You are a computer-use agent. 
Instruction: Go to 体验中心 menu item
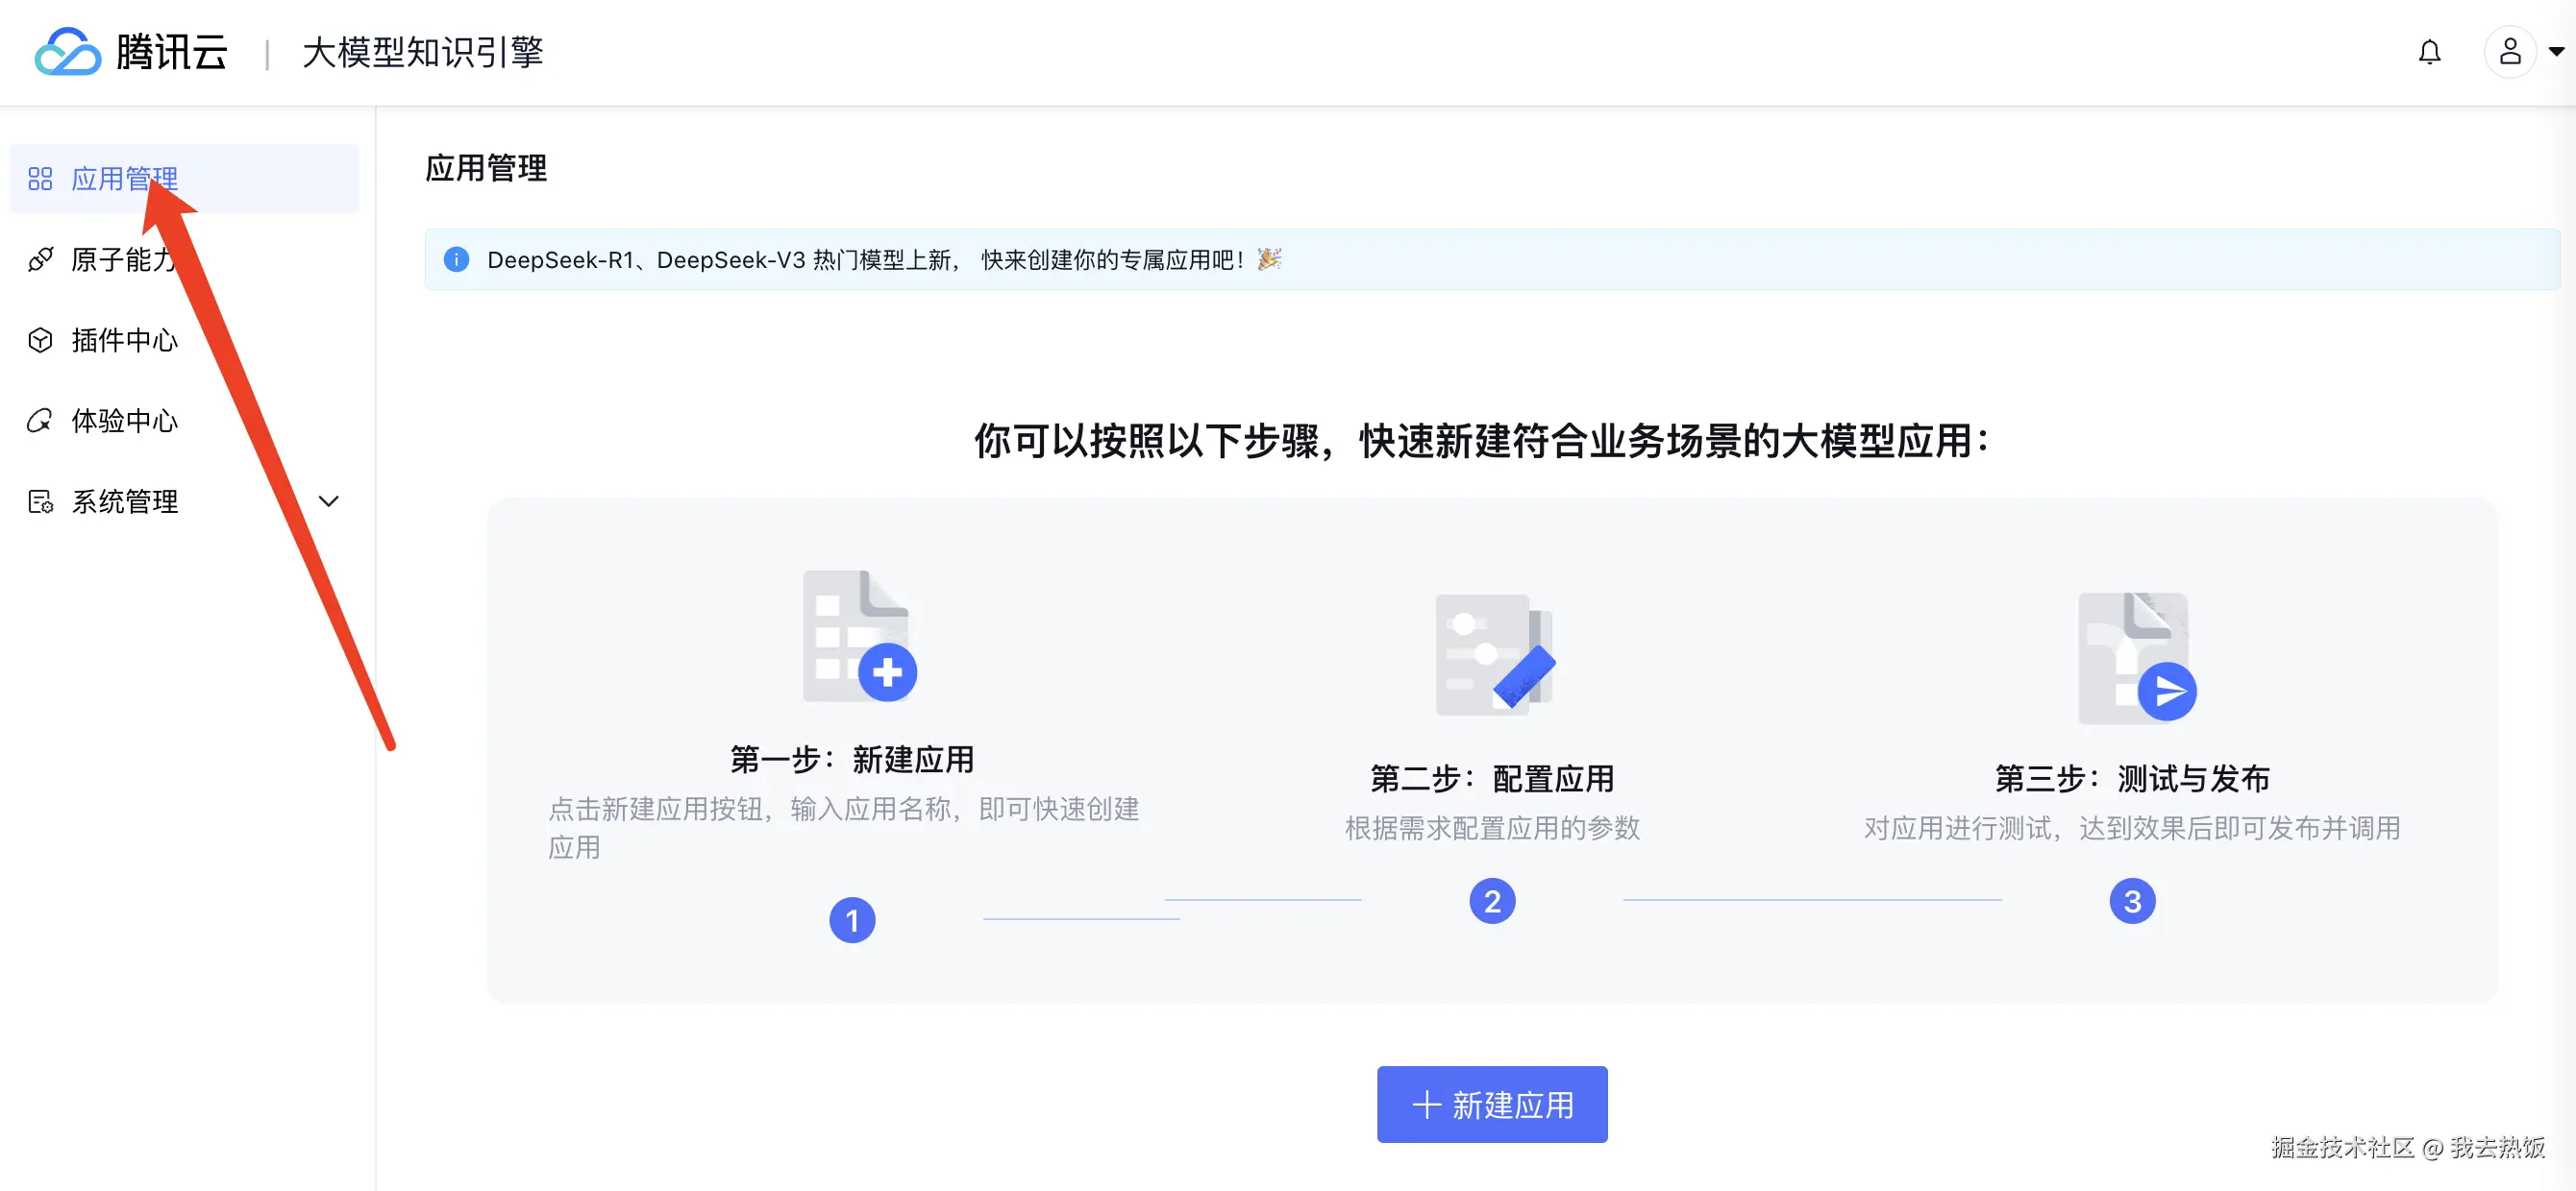click(124, 421)
